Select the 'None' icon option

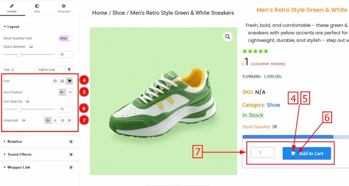tap(55, 81)
